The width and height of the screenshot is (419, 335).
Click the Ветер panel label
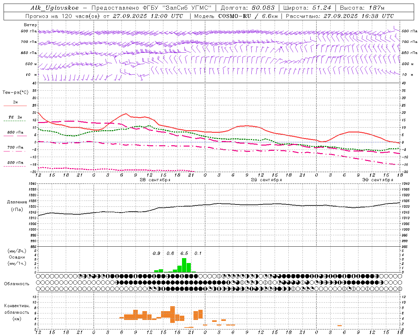30,25
